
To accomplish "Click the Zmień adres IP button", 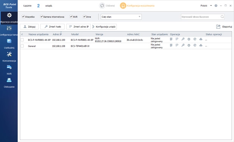I will point(78,27).
